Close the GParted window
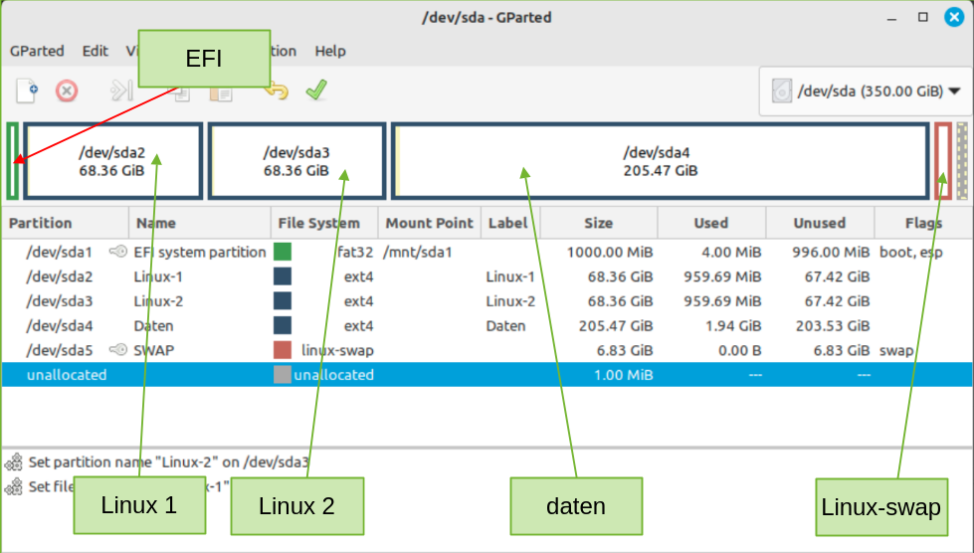974x553 pixels. [954, 17]
